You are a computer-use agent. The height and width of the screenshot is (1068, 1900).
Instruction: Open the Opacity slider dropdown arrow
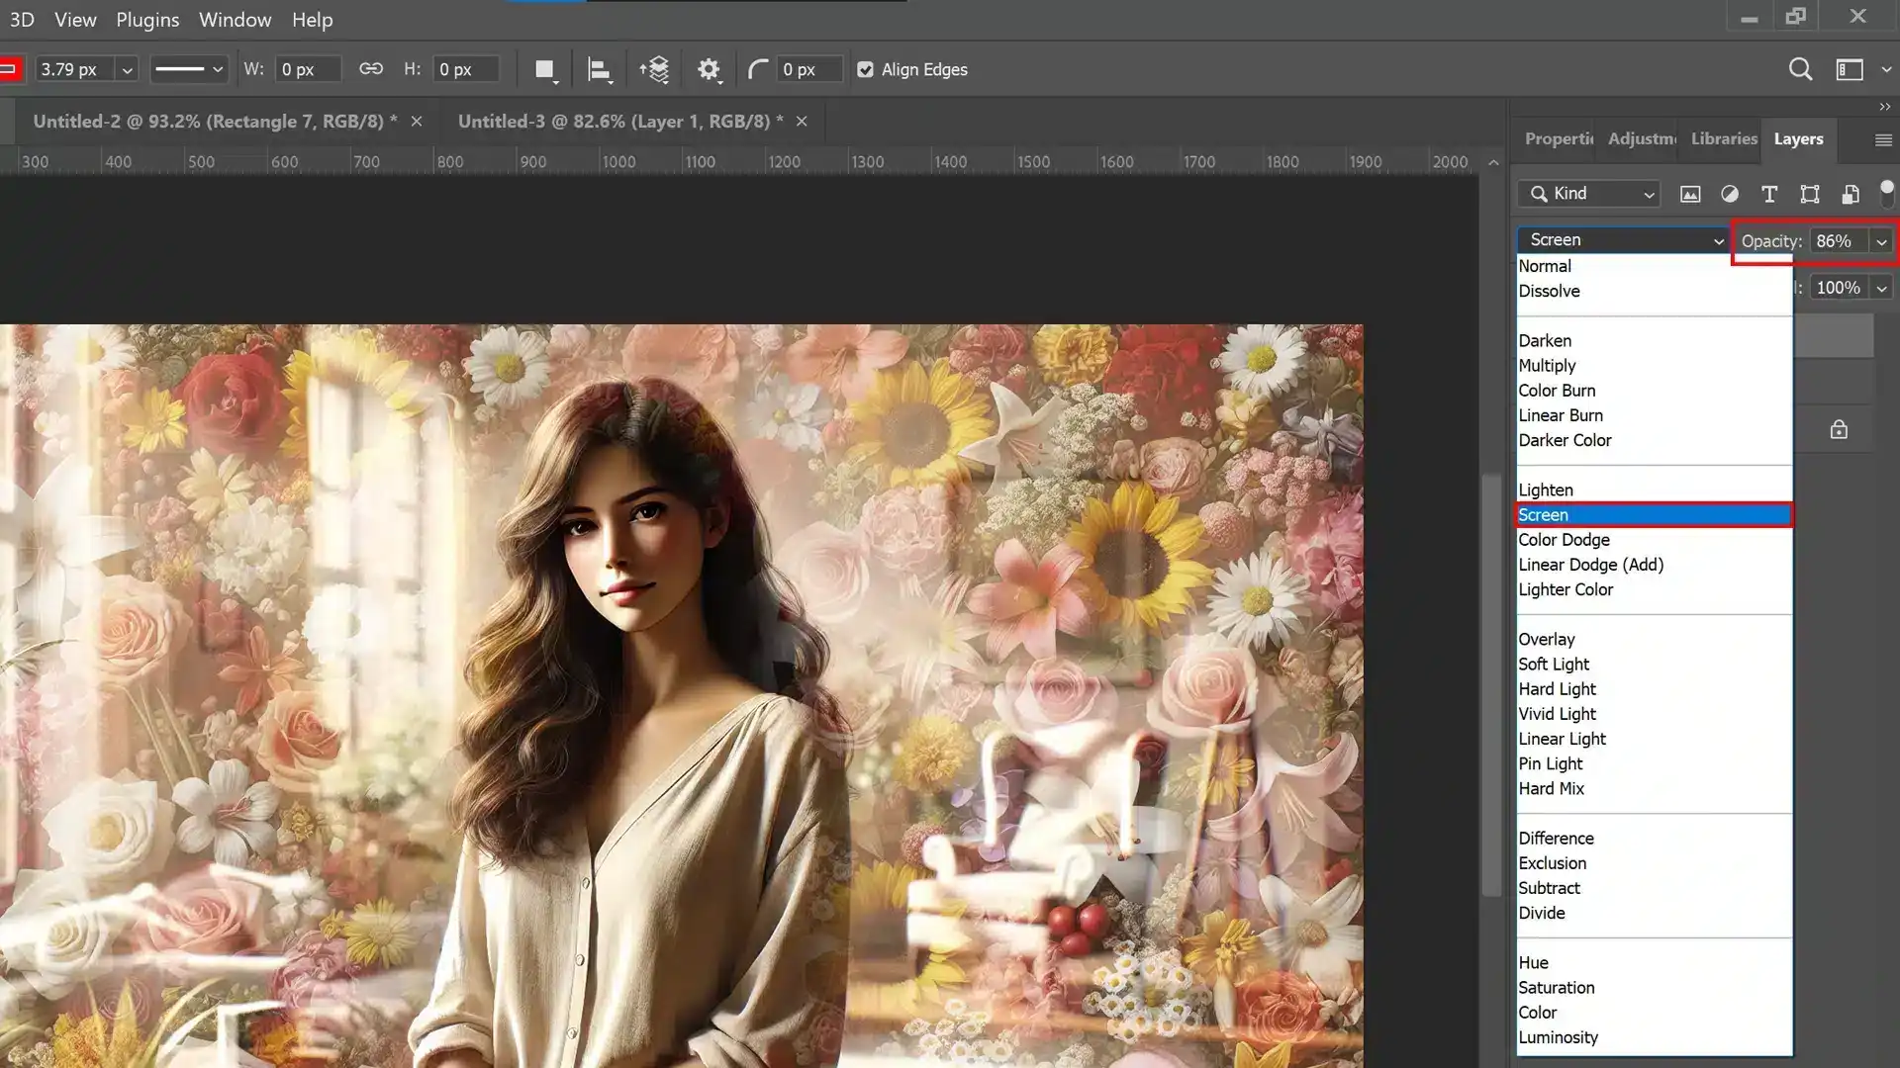(1881, 241)
